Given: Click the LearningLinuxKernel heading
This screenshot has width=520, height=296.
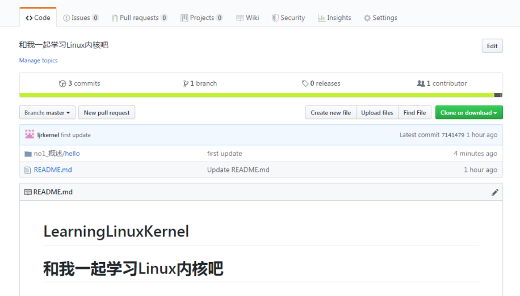Looking at the screenshot, I should click(116, 231).
